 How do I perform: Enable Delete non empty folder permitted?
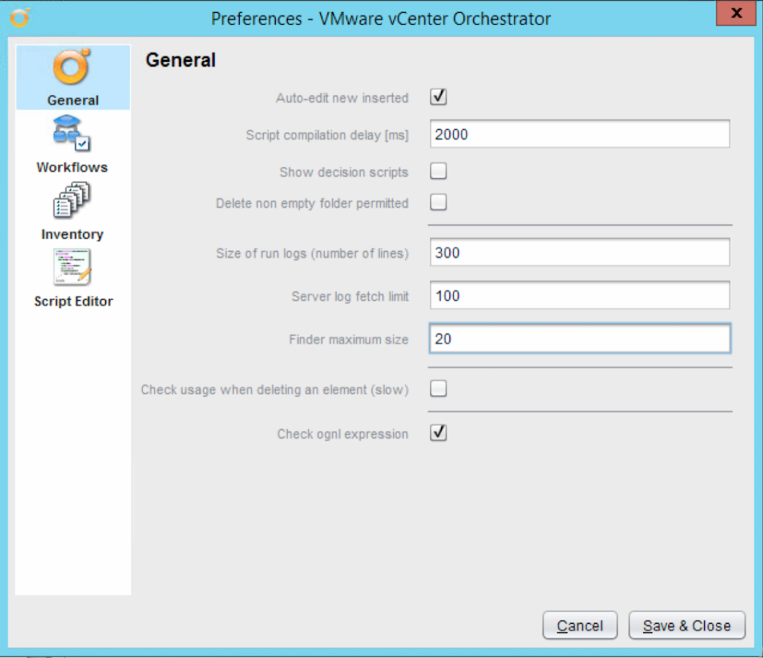pos(438,203)
